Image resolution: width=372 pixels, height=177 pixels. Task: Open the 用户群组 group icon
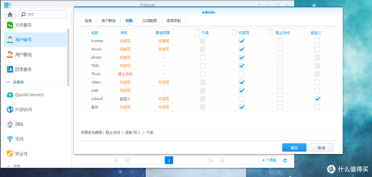[10, 55]
